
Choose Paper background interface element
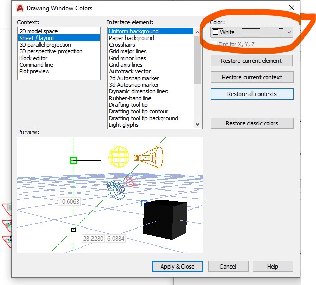132,38
